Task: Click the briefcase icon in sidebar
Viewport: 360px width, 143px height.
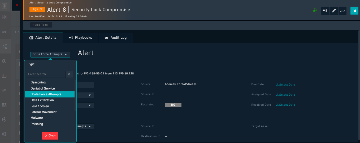Action: (4, 76)
